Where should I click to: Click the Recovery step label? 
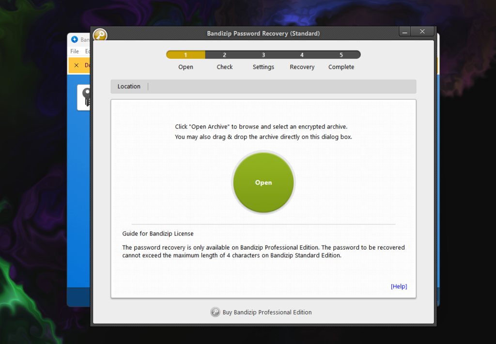coord(302,67)
